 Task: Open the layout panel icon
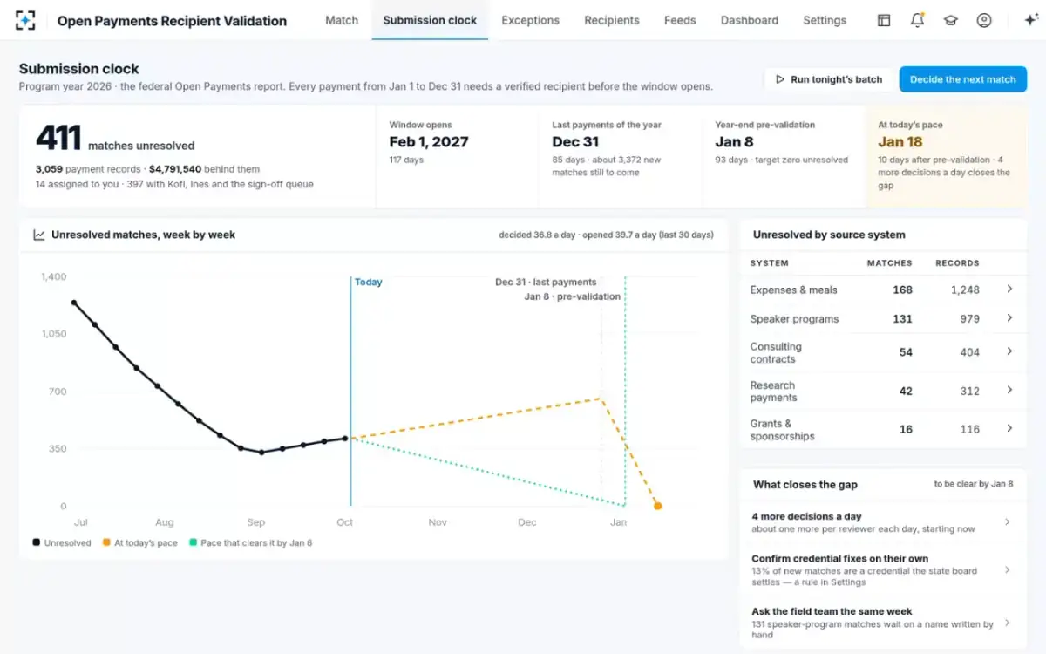click(884, 20)
